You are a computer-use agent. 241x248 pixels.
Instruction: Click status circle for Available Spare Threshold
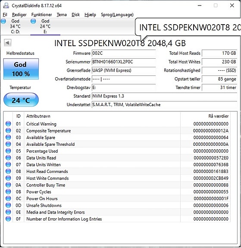[8, 144]
